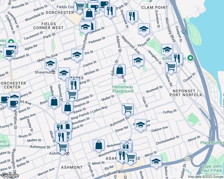Click the shopping cart marker near Salina Rd
Image resolution: width=224 pixels, height=179 pixels.
(171, 68)
